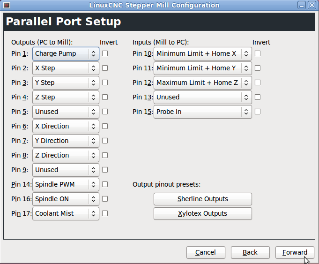
Task: Open Pin 11 Minimum Limit + Home Y dropdown
Action: (x=202, y=68)
